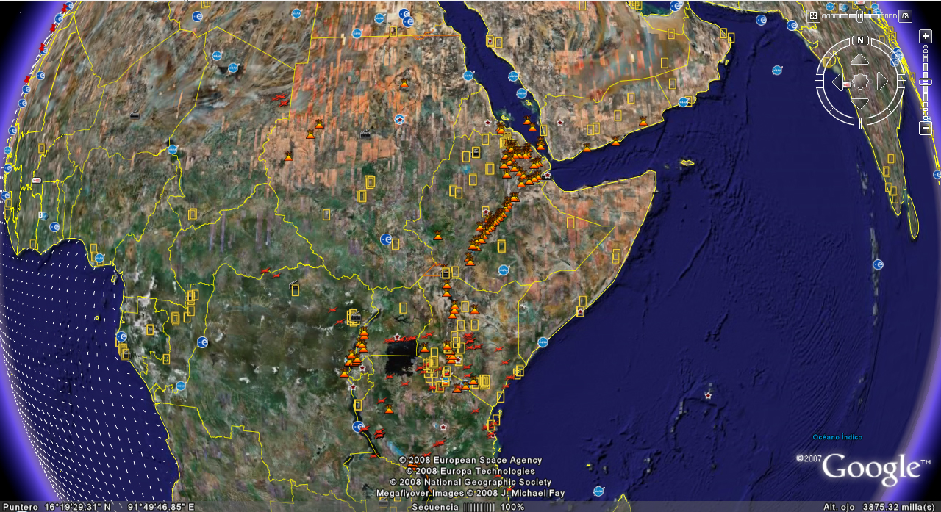Click the zoom out minus button
Screen dimensions: 941x512
coord(926,128)
